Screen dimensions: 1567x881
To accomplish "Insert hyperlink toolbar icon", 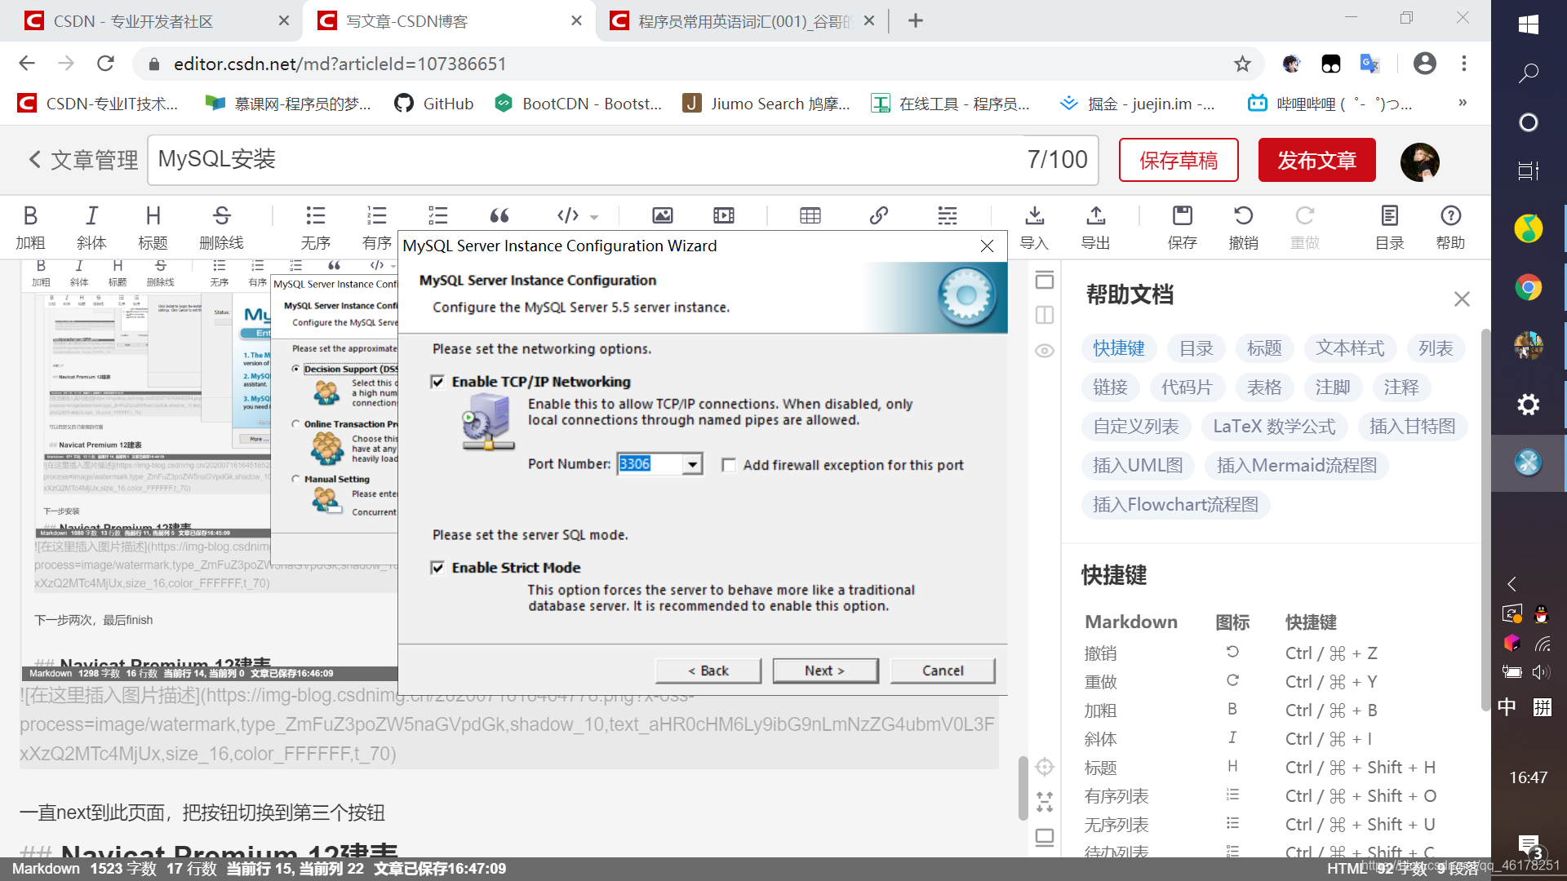I will (x=879, y=215).
